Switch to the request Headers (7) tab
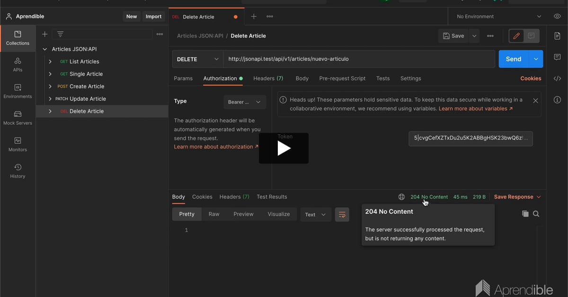This screenshot has width=568, height=297. [268, 79]
